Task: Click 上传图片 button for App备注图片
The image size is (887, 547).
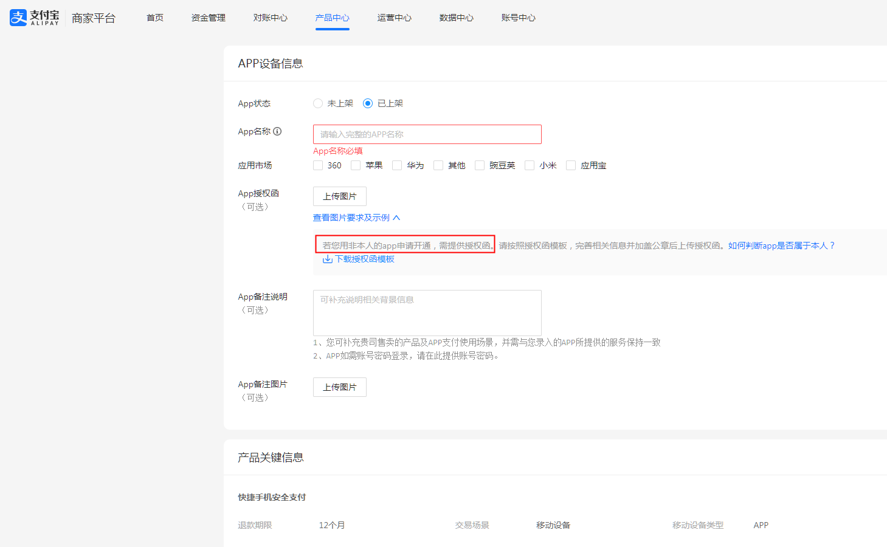Action: coord(340,387)
